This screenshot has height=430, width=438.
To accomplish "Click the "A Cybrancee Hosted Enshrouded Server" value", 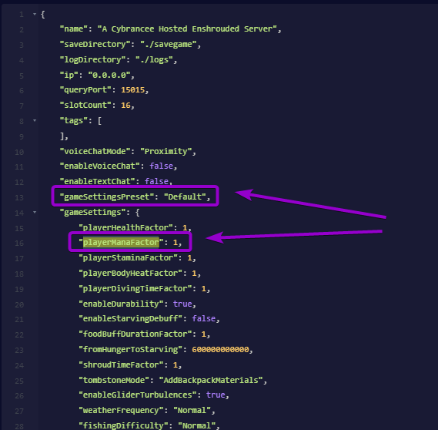I will tap(187, 29).
